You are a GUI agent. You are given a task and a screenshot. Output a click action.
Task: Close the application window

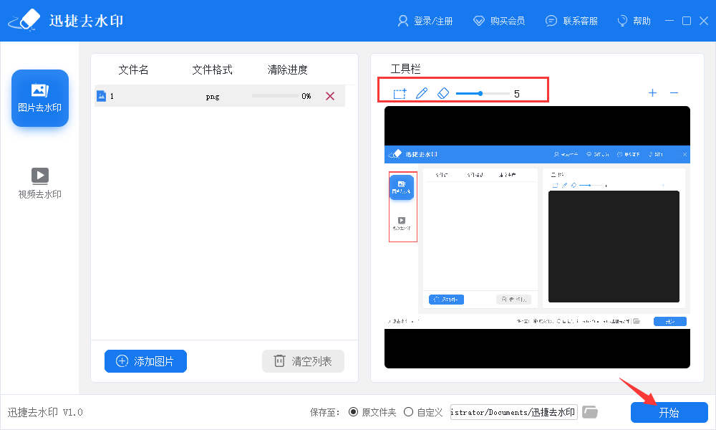coord(704,21)
